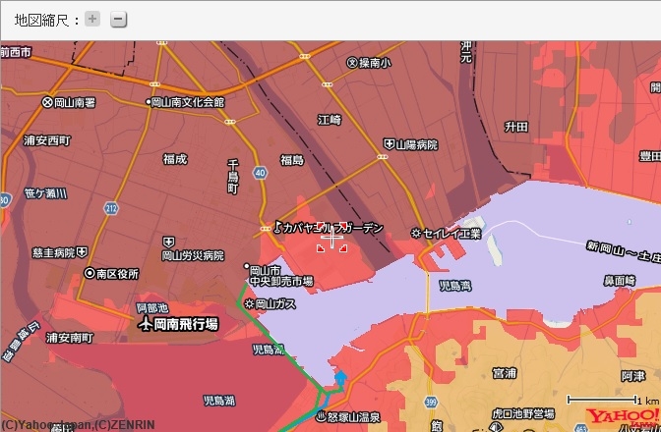
Task: Click the 児島湾 bay label
Action: point(454,286)
